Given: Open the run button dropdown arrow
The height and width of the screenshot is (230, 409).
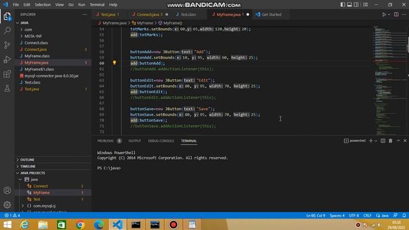Looking at the screenshot, I should [389, 15].
